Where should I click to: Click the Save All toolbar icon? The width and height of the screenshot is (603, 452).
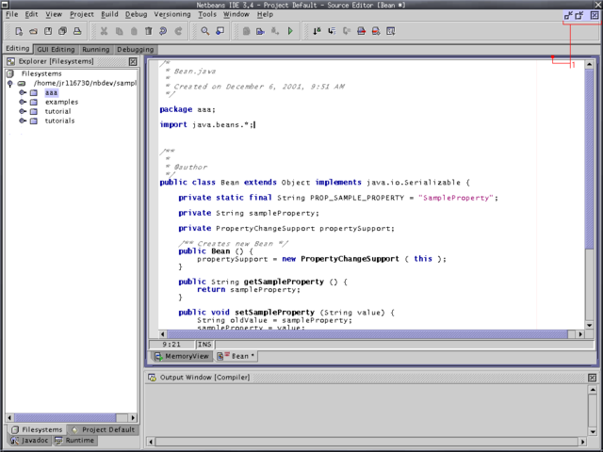[x=63, y=31]
